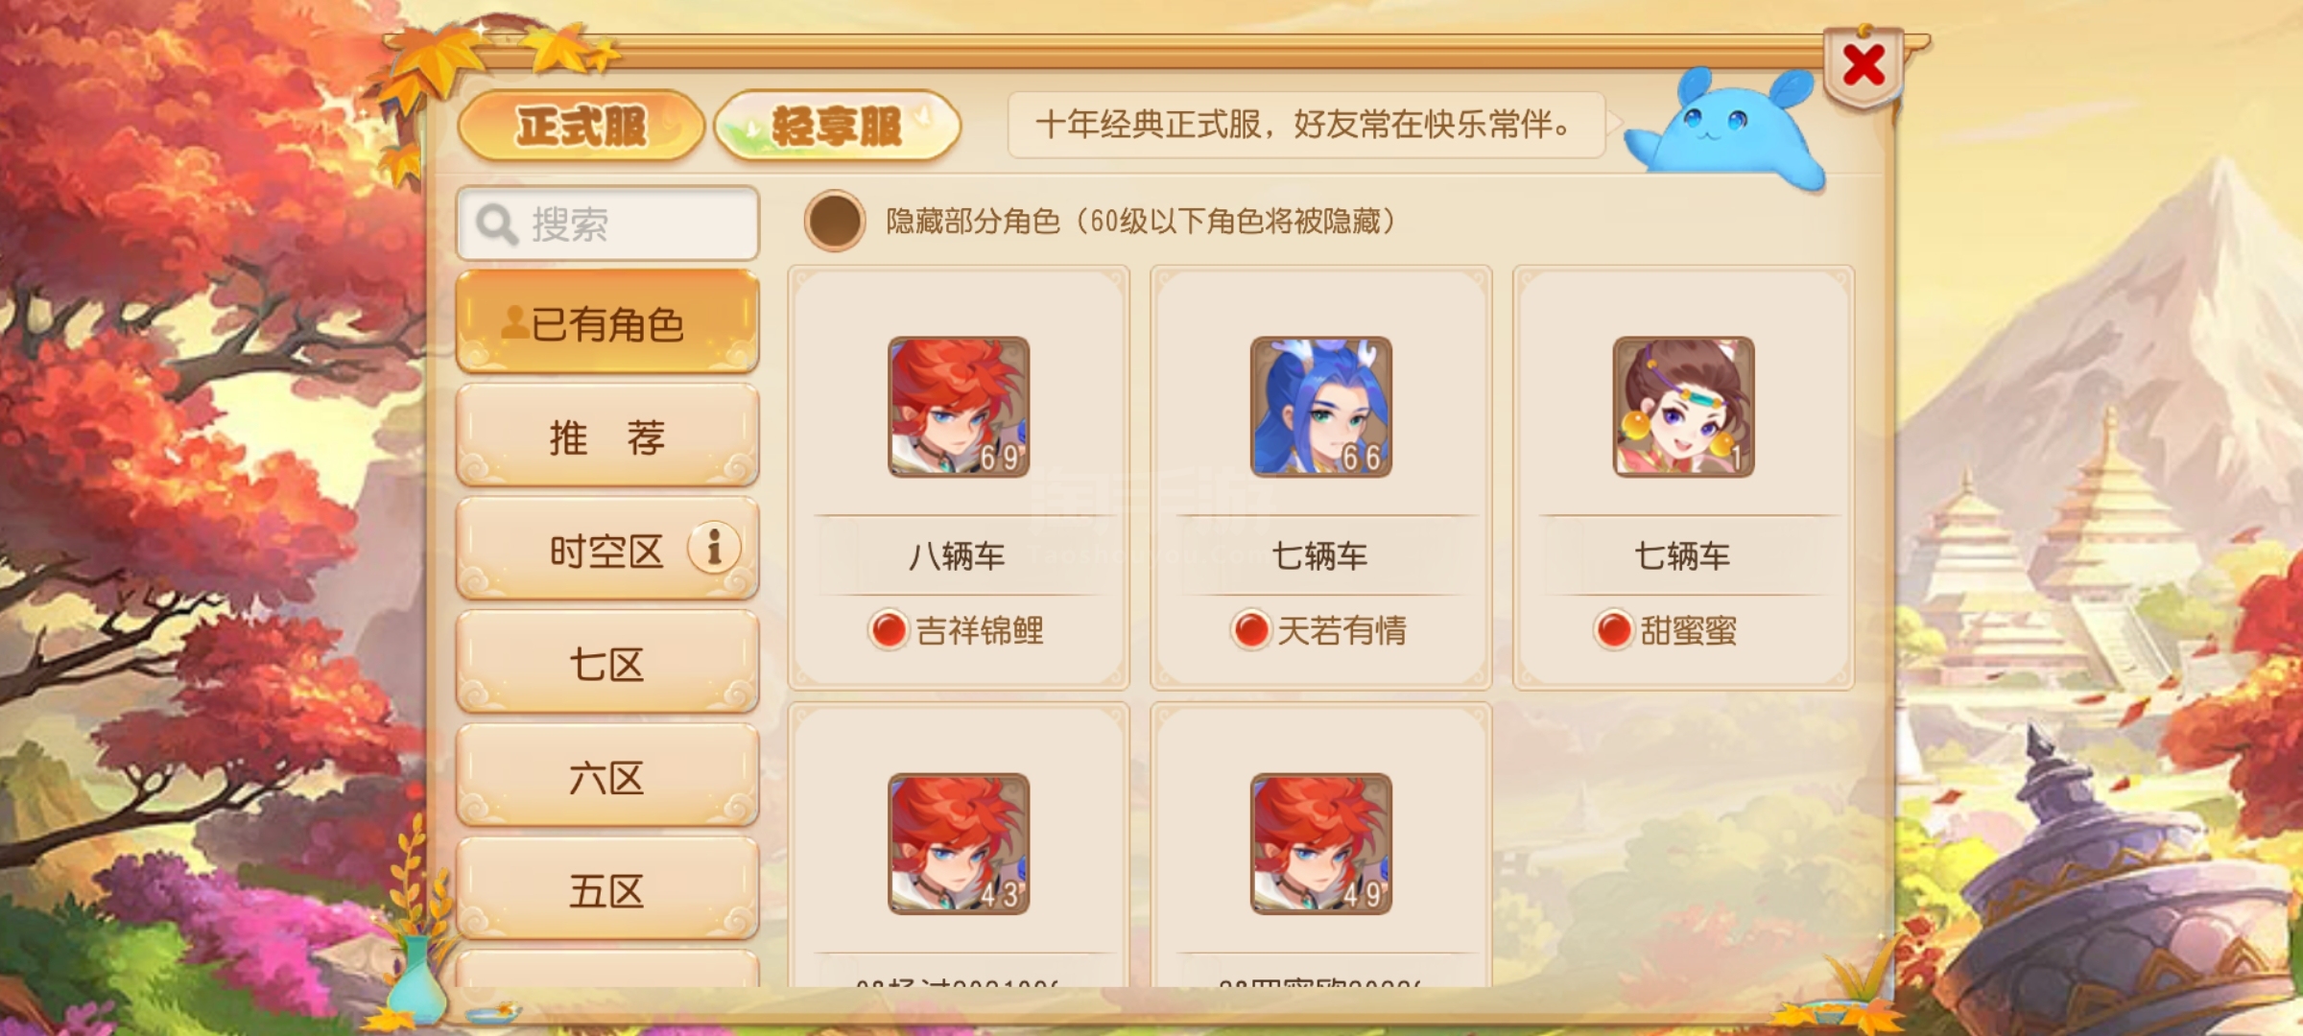Screen dimensions: 2303x1036
Task: Open the 推荐 server list
Action: pyautogui.click(x=607, y=436)
